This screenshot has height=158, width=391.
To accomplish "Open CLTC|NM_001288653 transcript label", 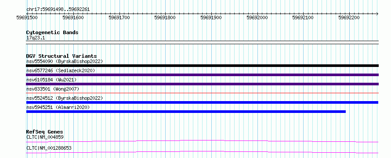I will (x=49, y=148).
